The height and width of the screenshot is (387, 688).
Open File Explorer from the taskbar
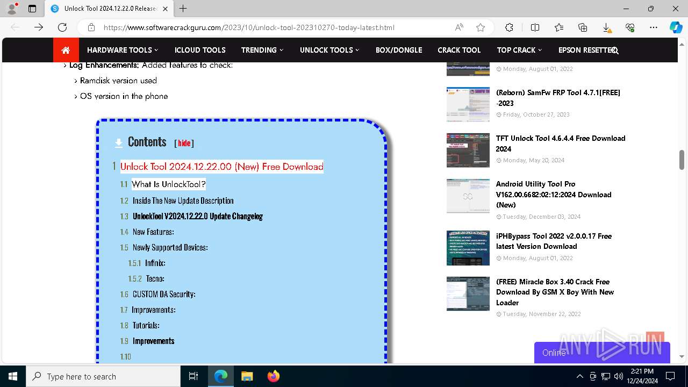(247, 376)
